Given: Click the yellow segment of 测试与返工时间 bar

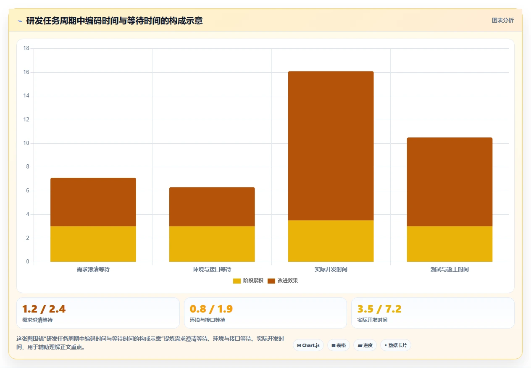Looking at the screenshot, I should [x=450, y=244].
